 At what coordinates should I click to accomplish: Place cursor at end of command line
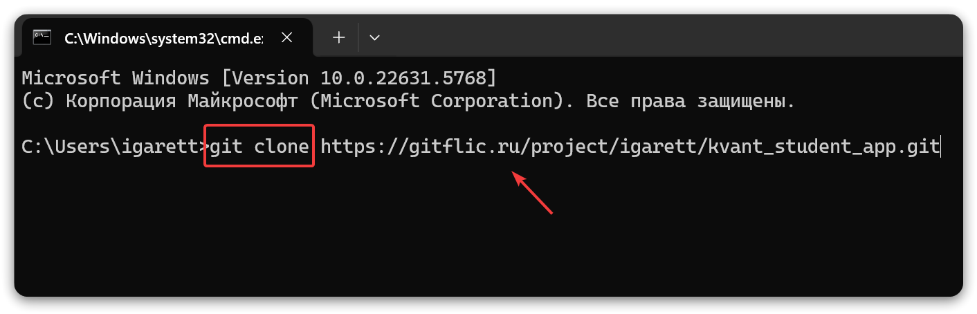point(939,147)
